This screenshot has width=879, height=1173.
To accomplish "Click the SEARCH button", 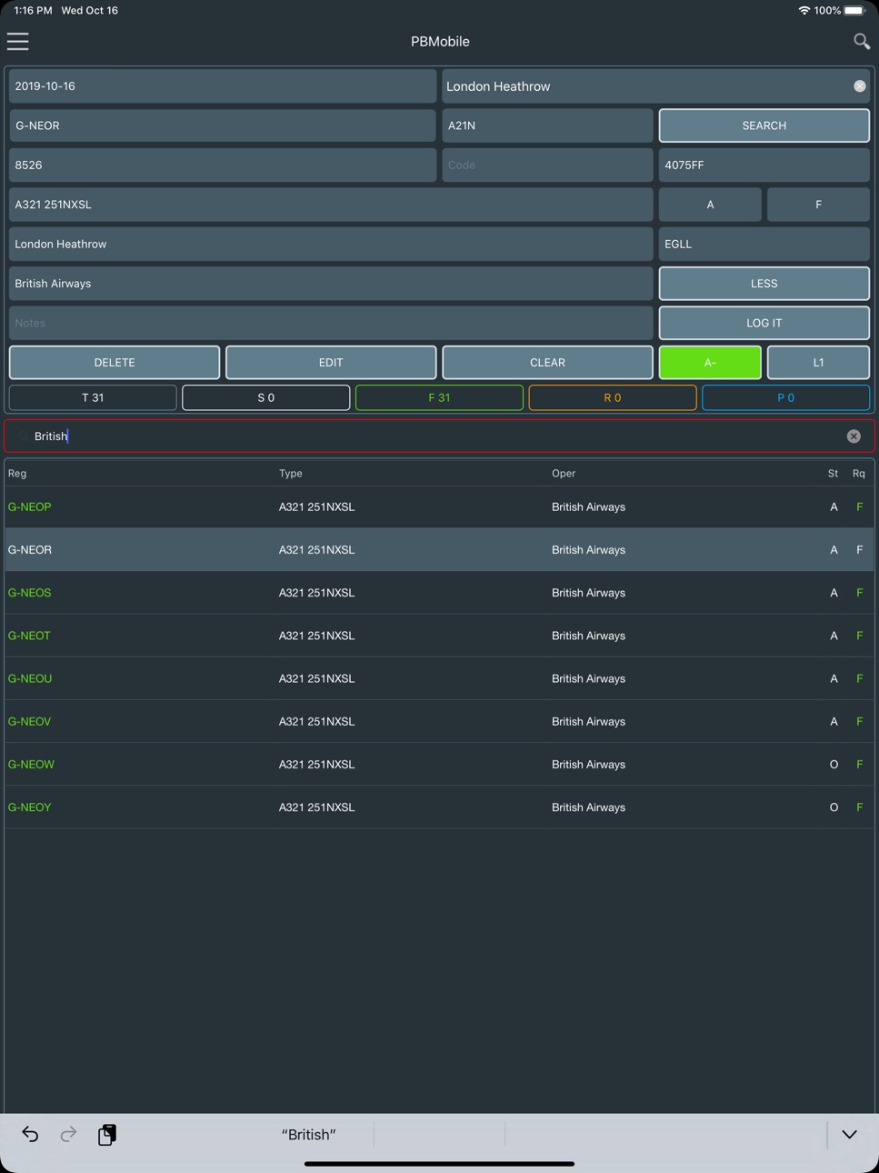I will [764, 125].
